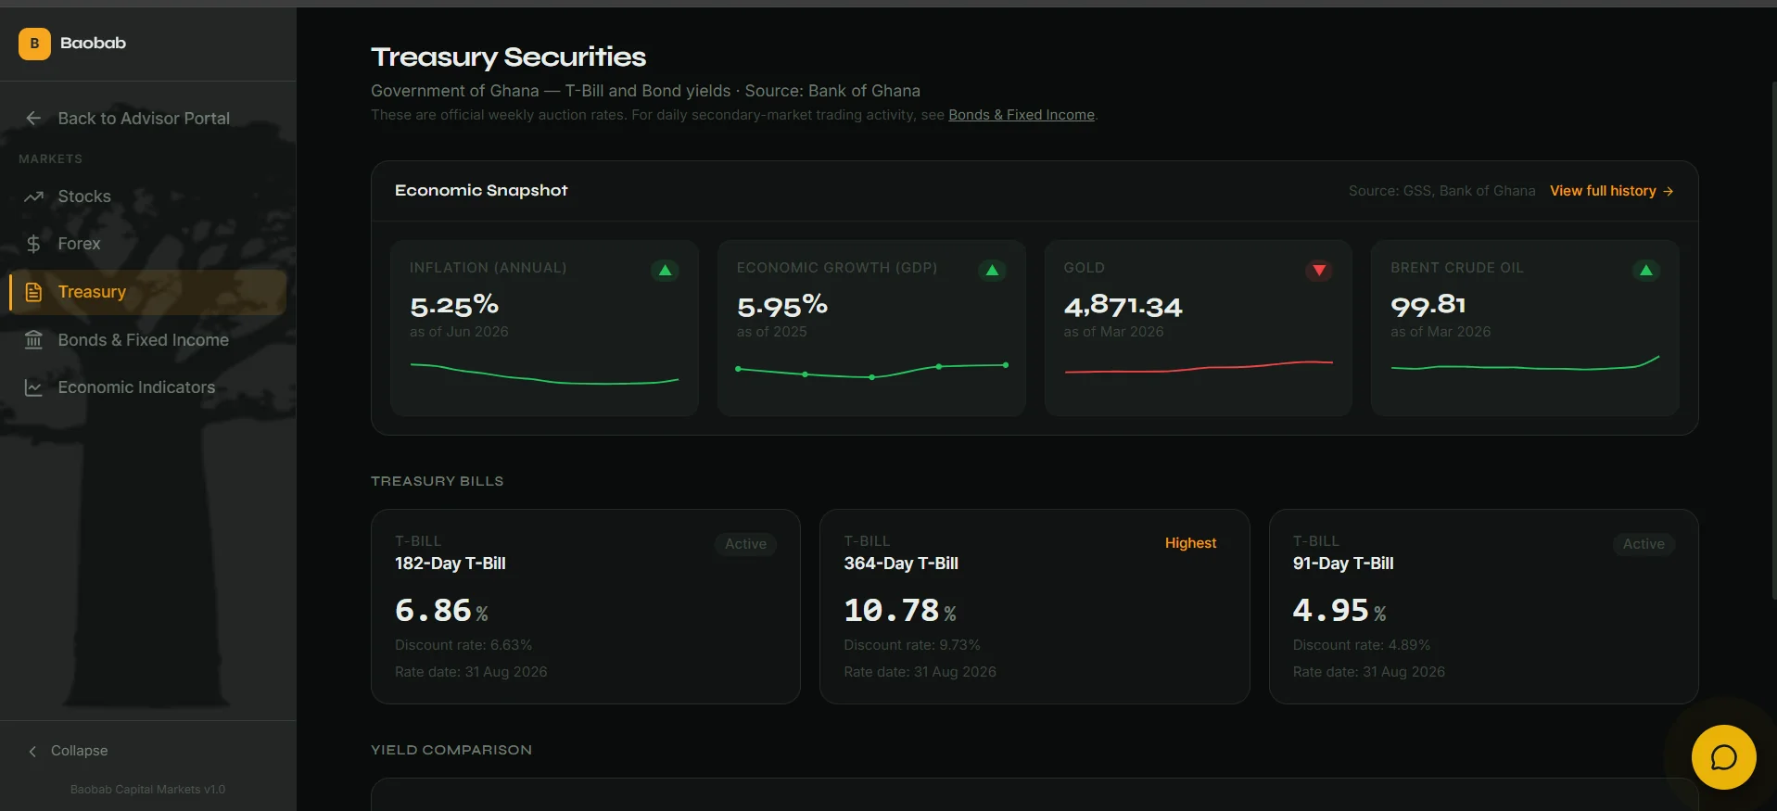Click the Stocks trend line icon

click(33, 196)
